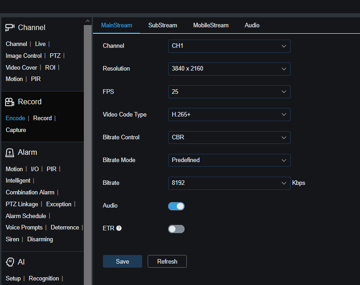The height and width of the screenshot is (285, 360).
Task: Open the Audio tab
Action: pyautogui.click(x=252, y=25)
